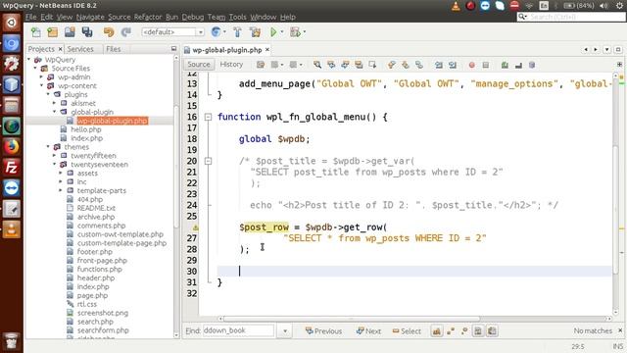The image size is (627, 353).
Task: Click the browser selection globe icon
Action: (216, 32)
